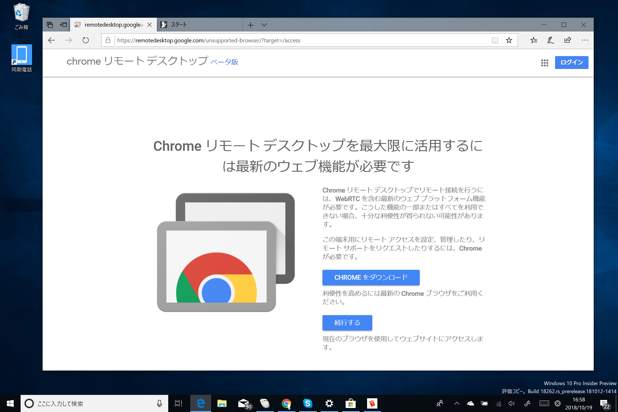This screenshot has height=412, width=618.
Task: Open the Google apps grid icon
Action: point(545,63)
